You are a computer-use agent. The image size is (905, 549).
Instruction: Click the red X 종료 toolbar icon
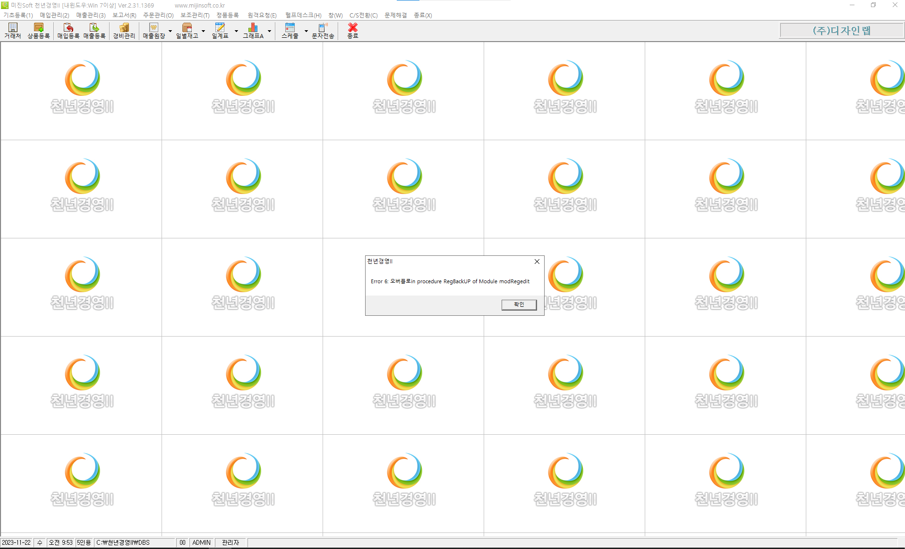click(353, 31)
